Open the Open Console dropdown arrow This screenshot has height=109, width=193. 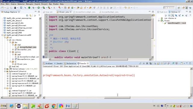[184, 63]
